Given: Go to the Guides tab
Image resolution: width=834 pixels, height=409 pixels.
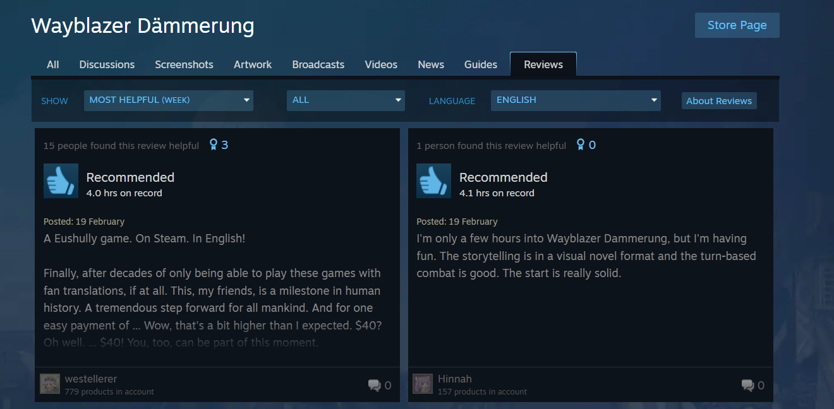Looking at the screenshot, I should coord(481,64).
